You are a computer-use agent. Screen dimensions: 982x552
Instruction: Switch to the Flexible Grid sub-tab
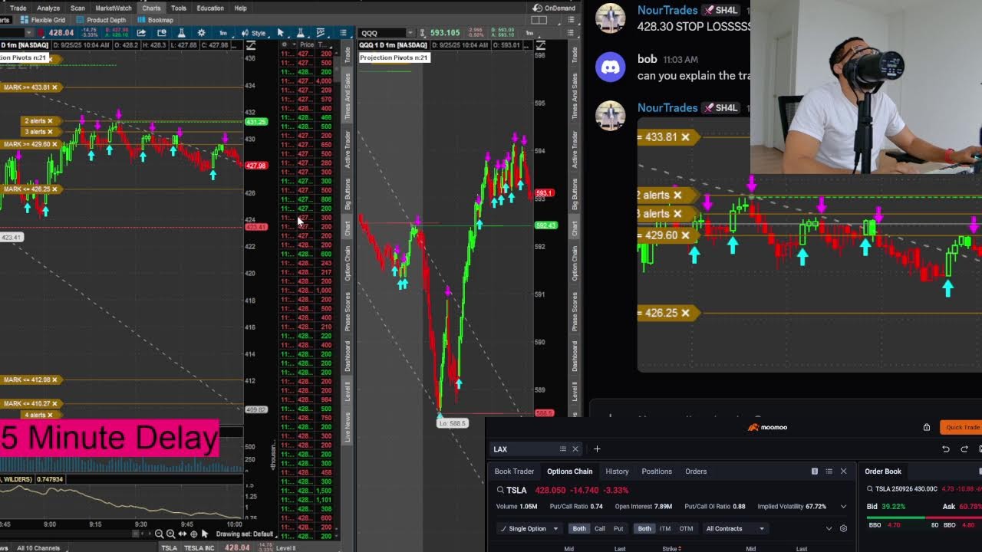pos(43,20)
